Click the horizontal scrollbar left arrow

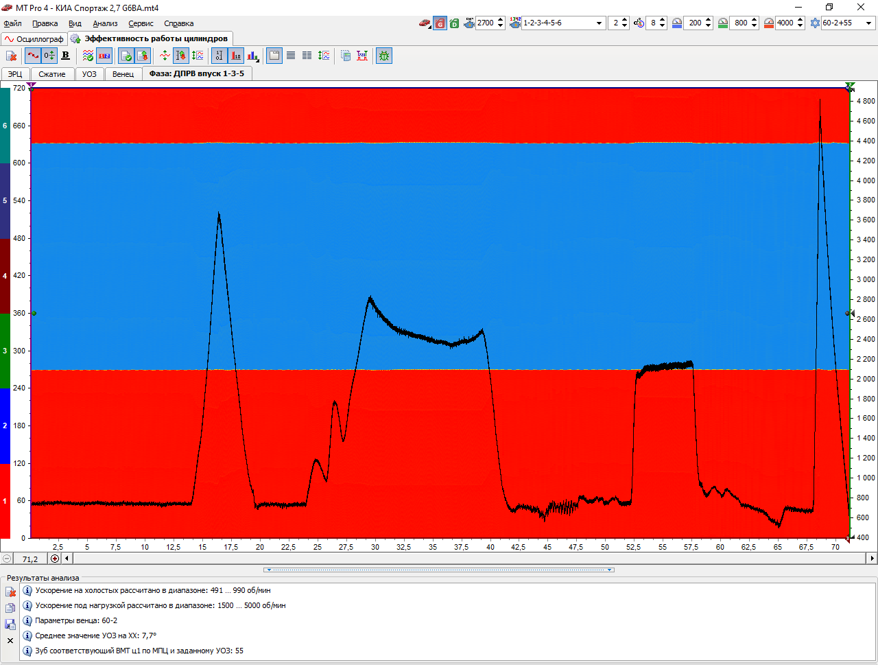(67, 559)
